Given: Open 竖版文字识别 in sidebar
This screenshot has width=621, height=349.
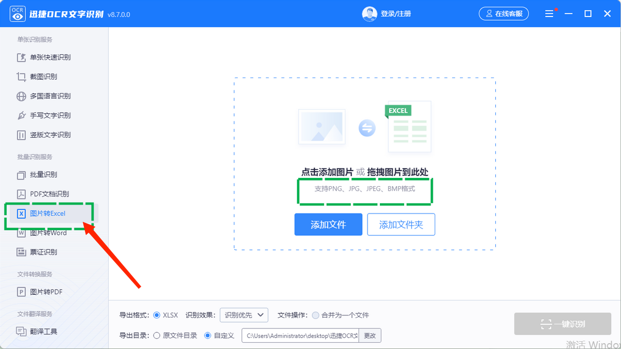Looking at the screenshot, I should click(x=50, y=135).
